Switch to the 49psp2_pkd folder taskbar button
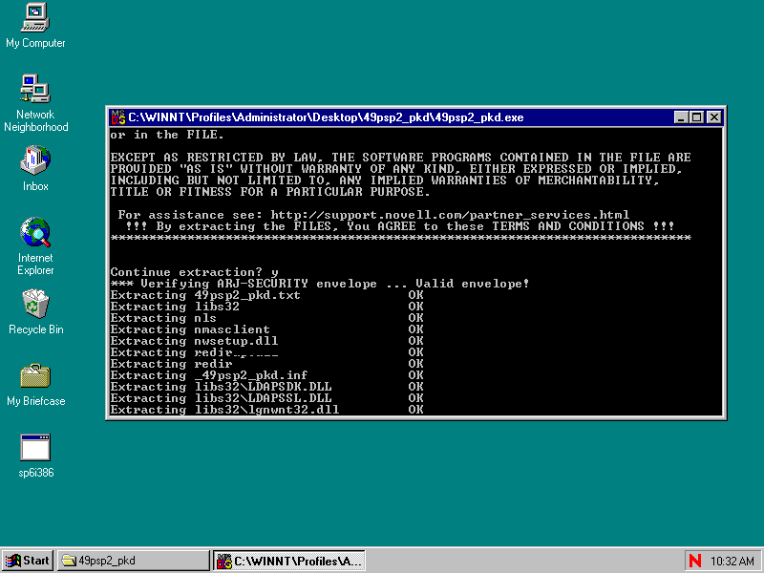 (x=133, y=561)
